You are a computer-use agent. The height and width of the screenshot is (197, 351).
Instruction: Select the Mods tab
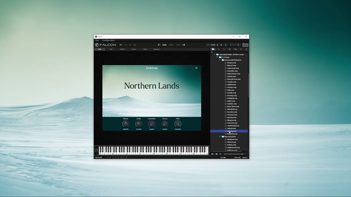click(145, 49)
